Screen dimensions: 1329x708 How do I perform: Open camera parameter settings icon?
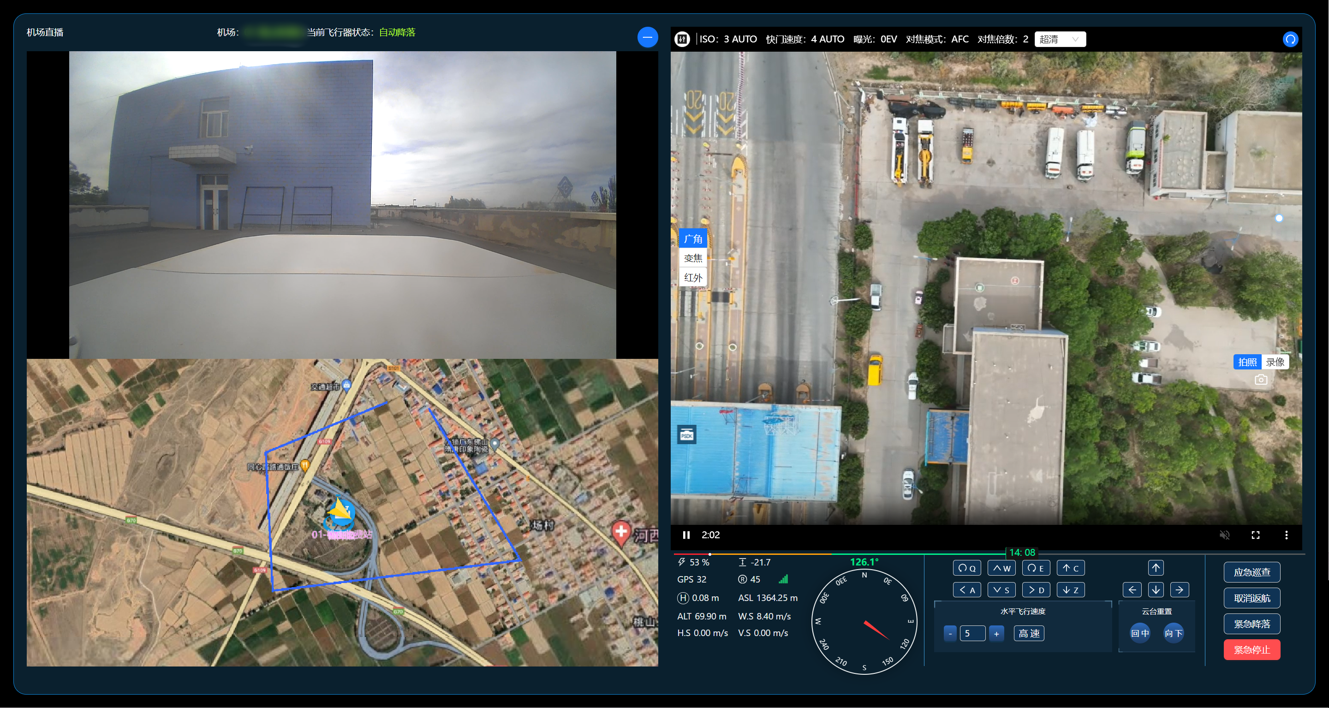[682, 39]
